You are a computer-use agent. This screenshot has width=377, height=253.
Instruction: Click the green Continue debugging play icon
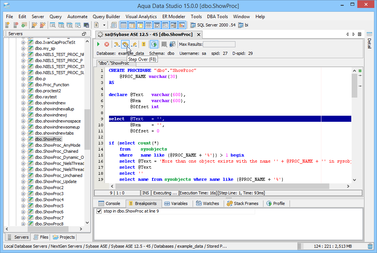[98, 44]
